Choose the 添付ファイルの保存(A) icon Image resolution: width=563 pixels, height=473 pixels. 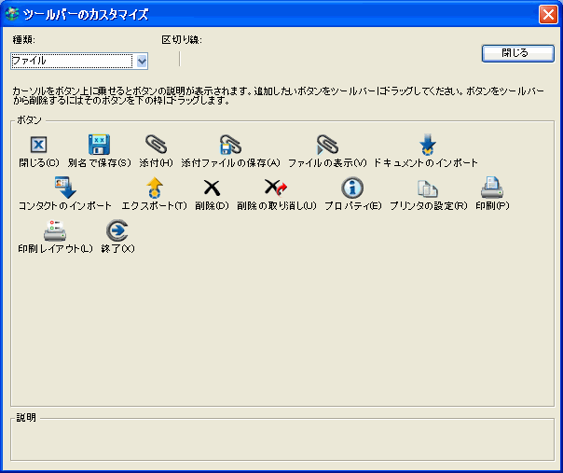(x=230, y=144)
